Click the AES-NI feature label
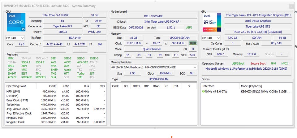Screen dimensions: 297x138 pos(12,77)
